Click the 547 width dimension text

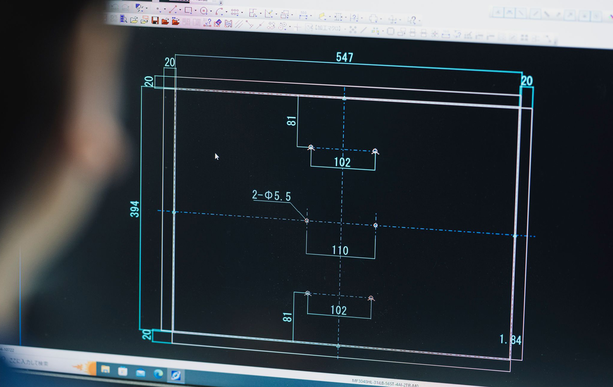(345, 57)
